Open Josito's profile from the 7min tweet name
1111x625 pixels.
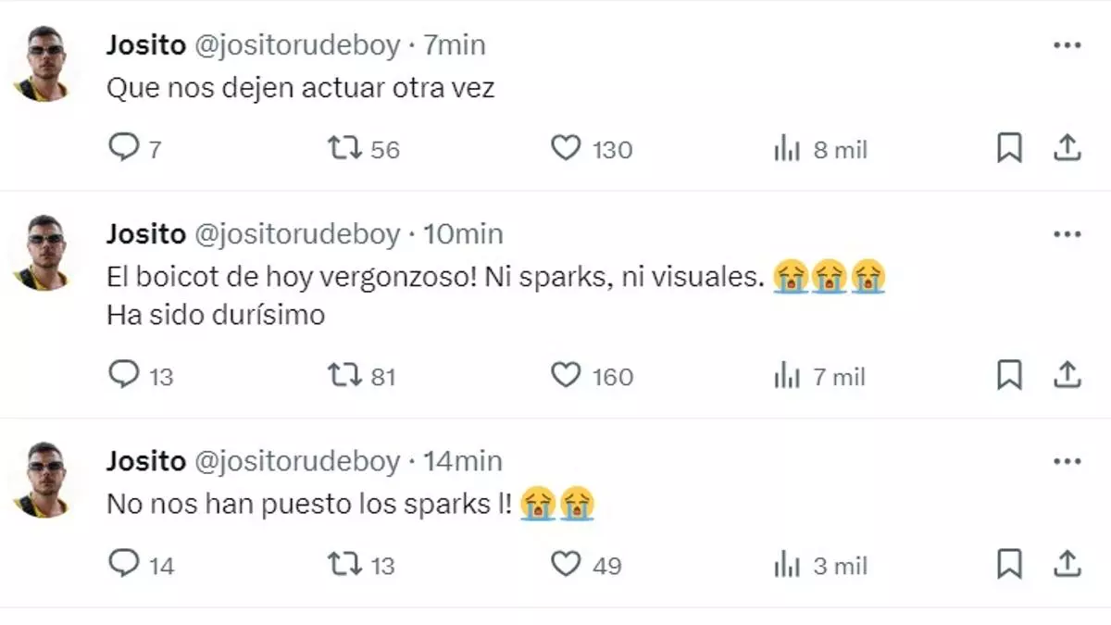pyautogui.click(x=145, y=44)
